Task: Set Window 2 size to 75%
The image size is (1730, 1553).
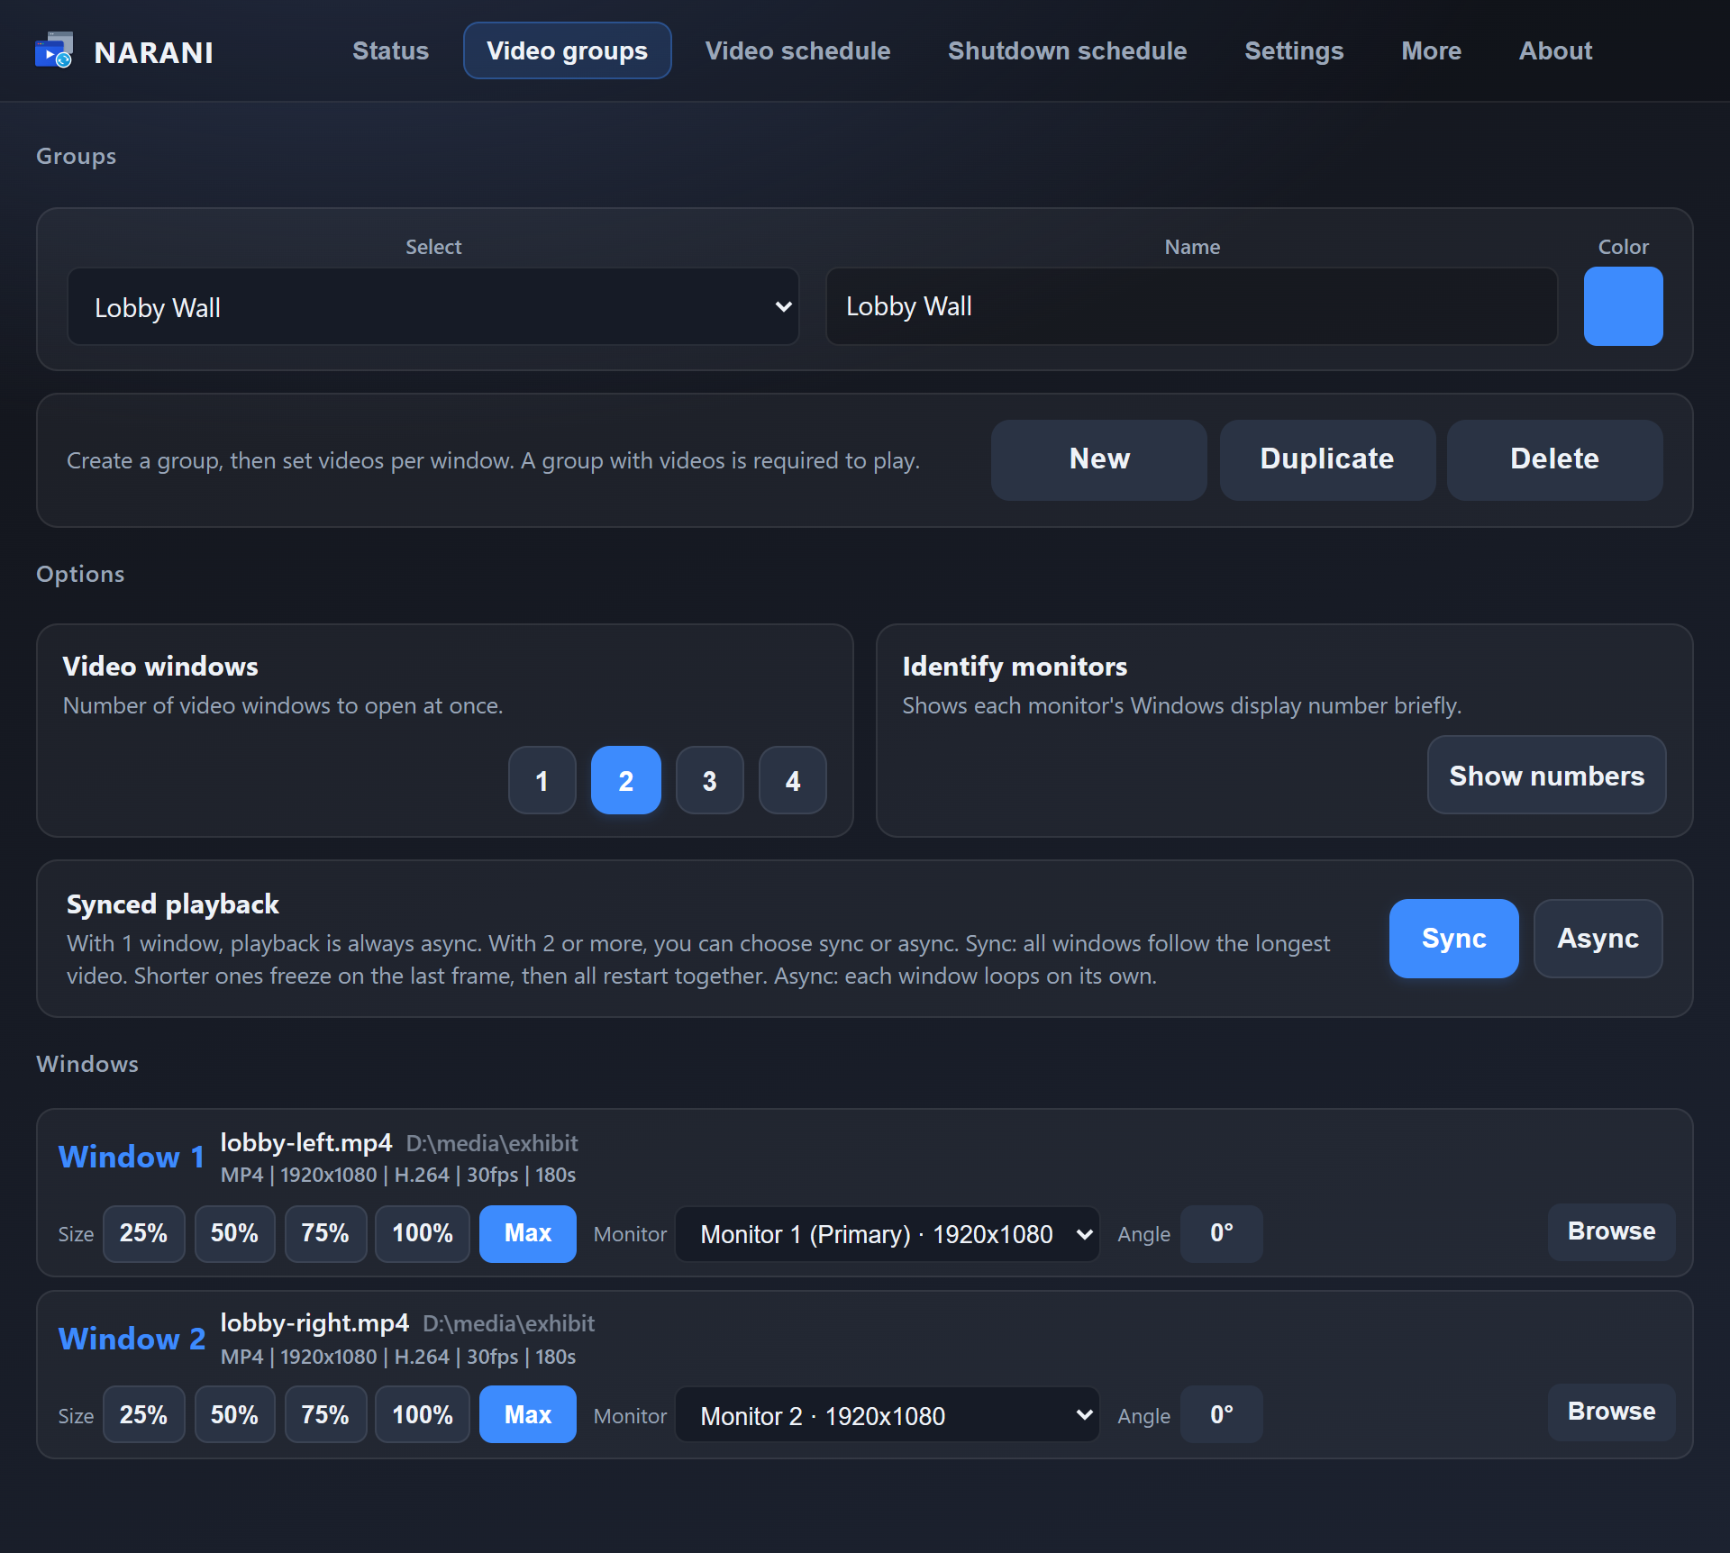Action: coord(325,1414)
